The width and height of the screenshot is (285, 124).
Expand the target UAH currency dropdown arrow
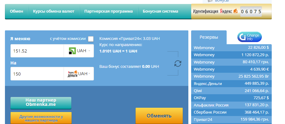pyautogui.click(x=89, y=74)
